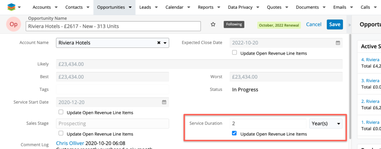Expand the Contacts dropdown arrow

89,7
